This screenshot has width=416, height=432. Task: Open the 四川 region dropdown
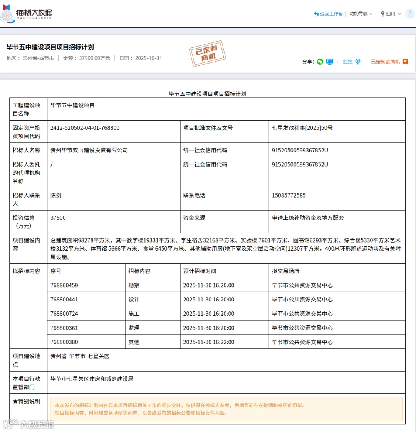[x=393, y=14]
